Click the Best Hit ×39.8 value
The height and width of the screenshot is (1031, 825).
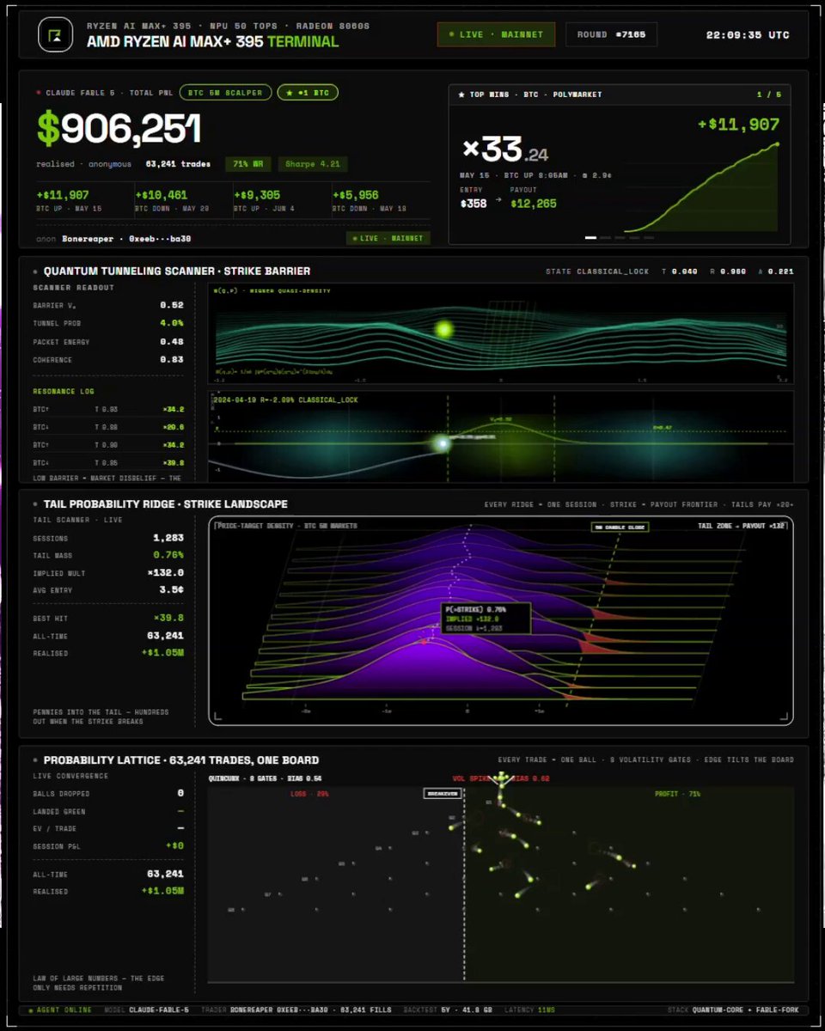(169, 618)
